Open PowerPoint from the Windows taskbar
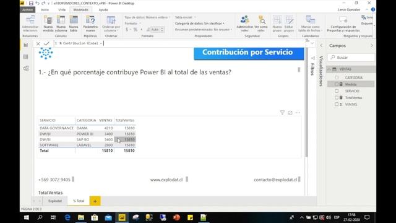Image resolution: width=396 pixels, height=223 pixels. coord(176,217)
